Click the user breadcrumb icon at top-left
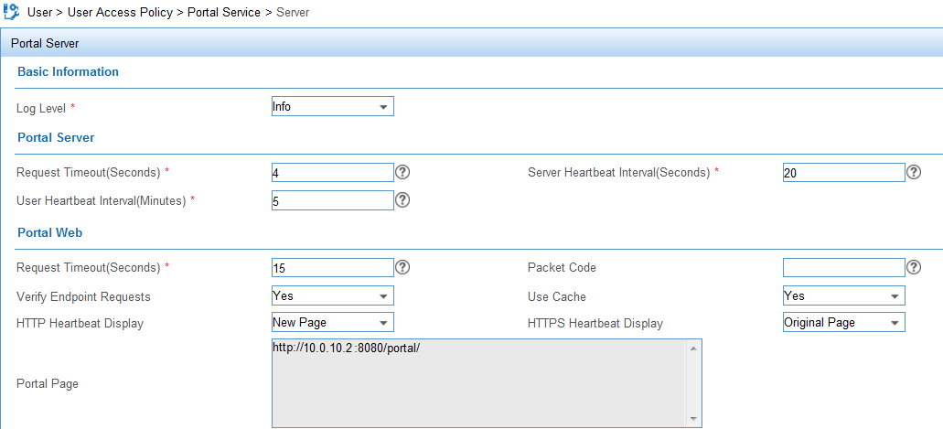 click(11, 11)
